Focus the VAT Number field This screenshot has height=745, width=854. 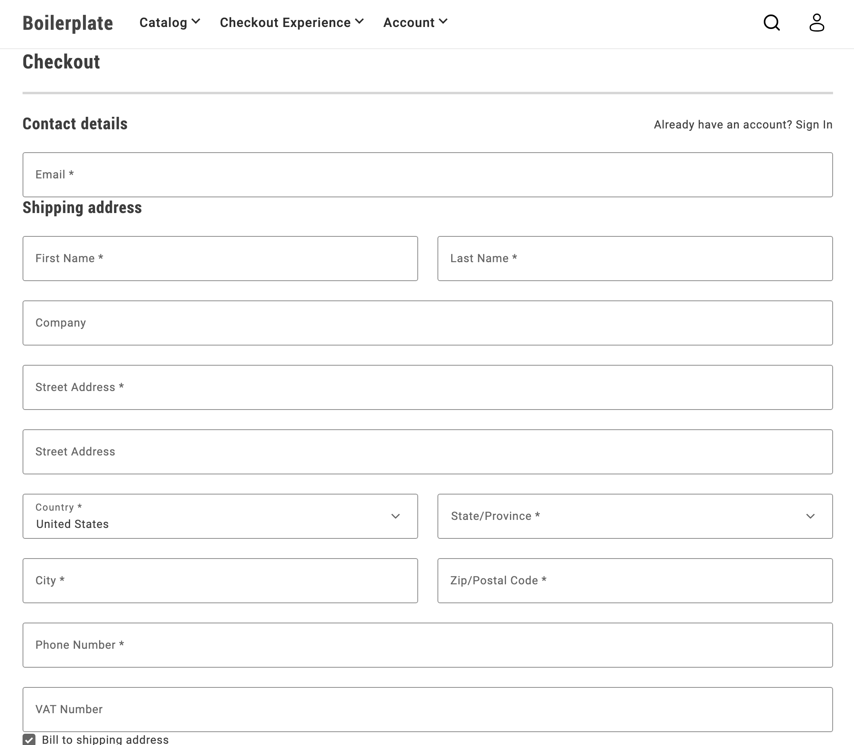pos(427,710)
